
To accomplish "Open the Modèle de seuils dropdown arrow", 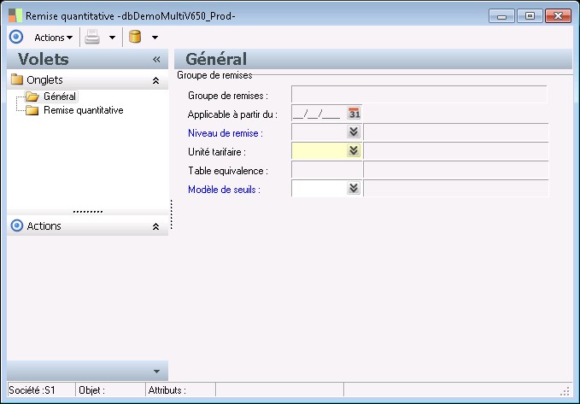I will pos(354,188).
